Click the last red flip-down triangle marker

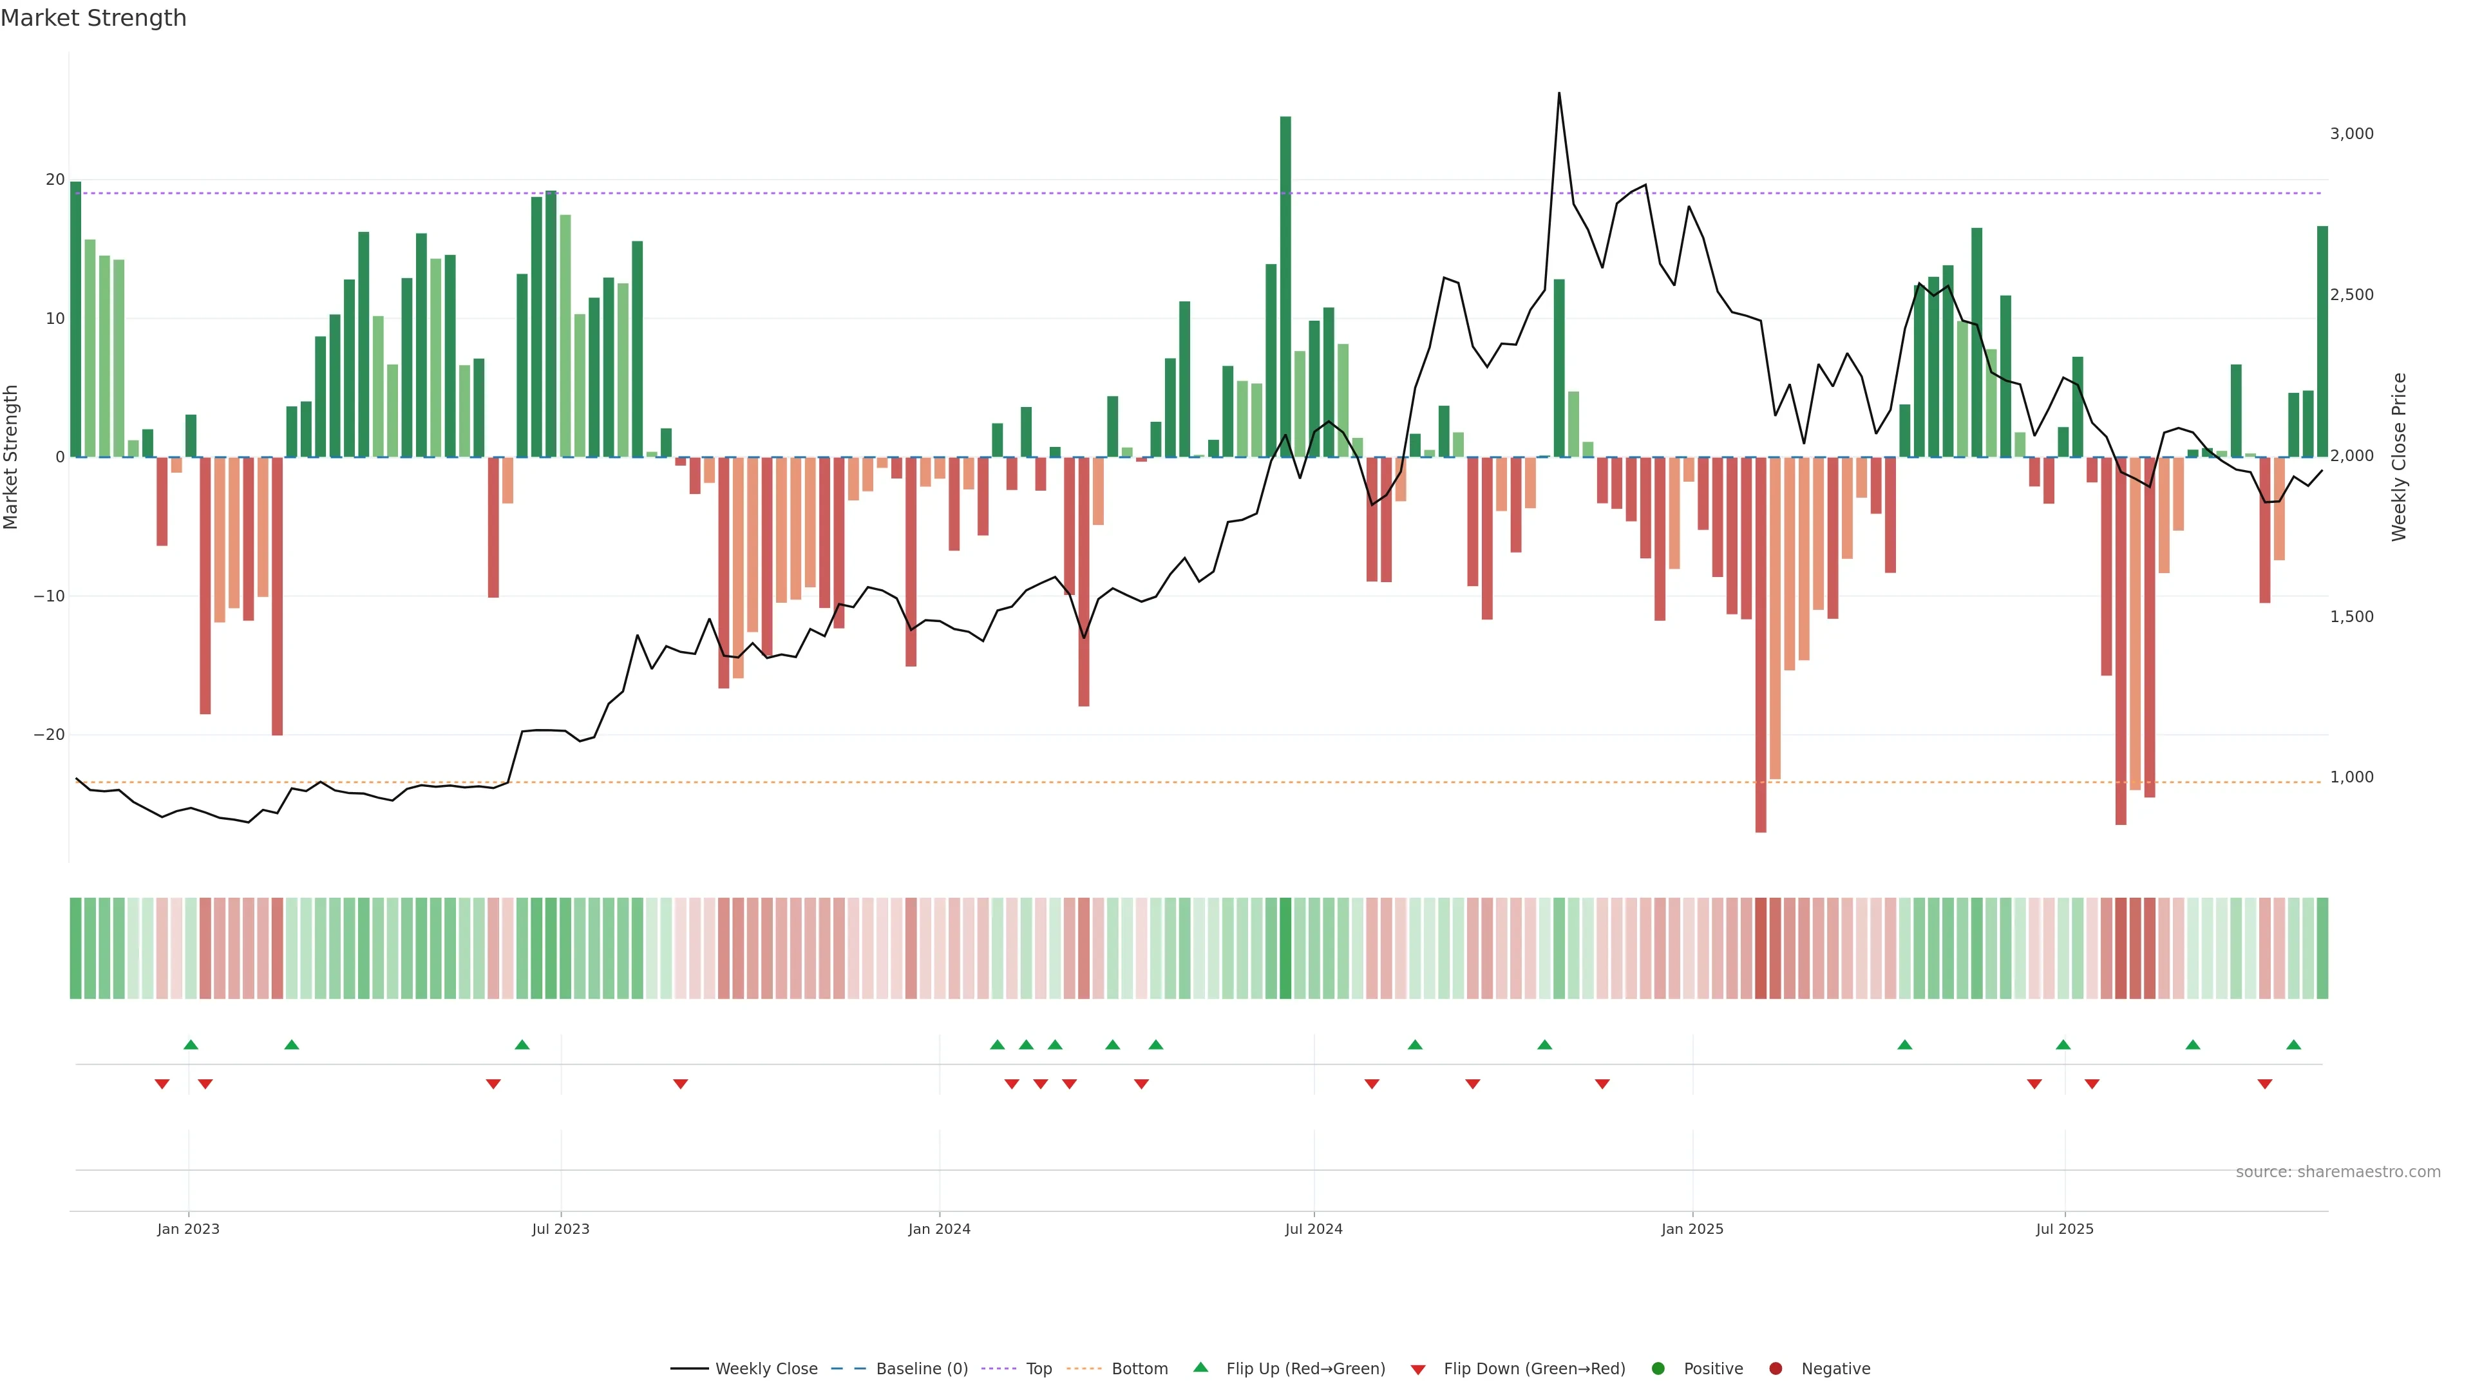pyautogui.click(x=2265, y=1084)
